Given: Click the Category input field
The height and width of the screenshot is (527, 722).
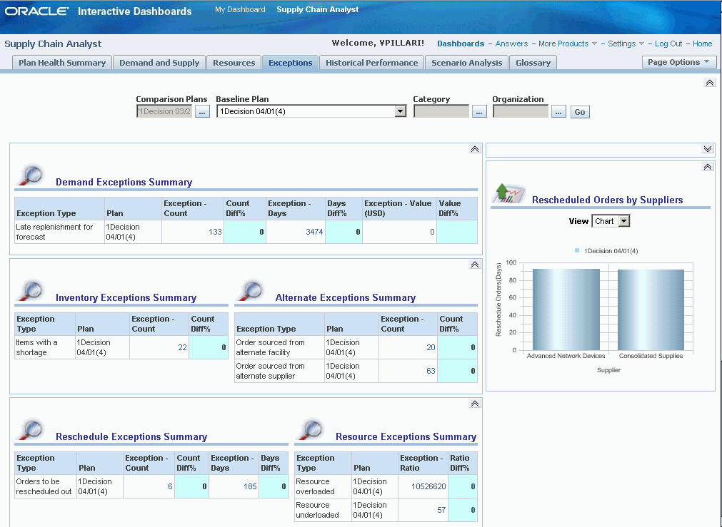Looking at the screenshot, I should tap(441, 111).
